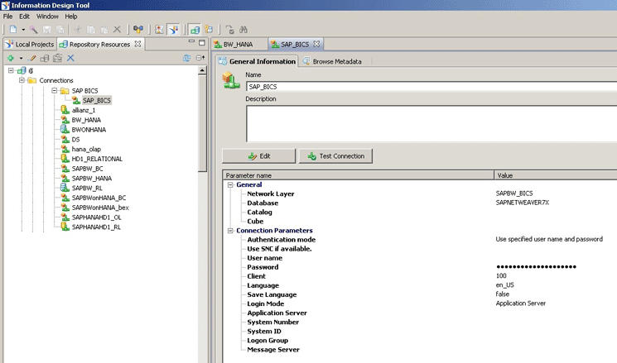Select the Repository Resources tab
The width and height of the screenshot is (617, 363).
coord(99,45)
